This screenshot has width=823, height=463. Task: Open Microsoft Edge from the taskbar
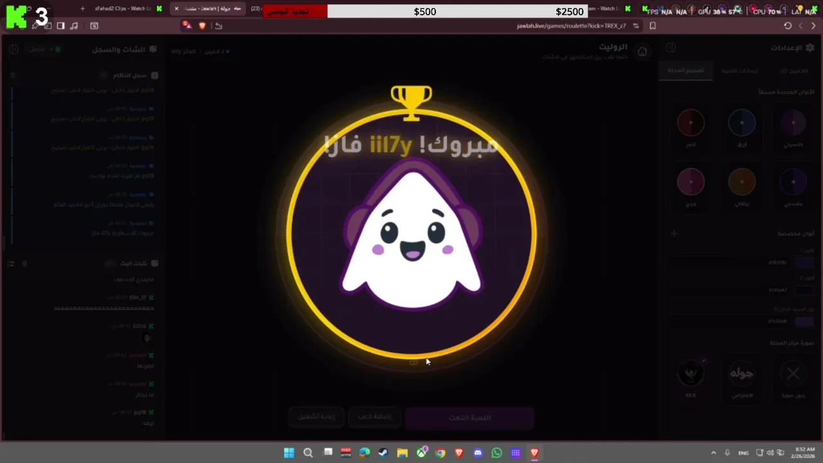365,453
